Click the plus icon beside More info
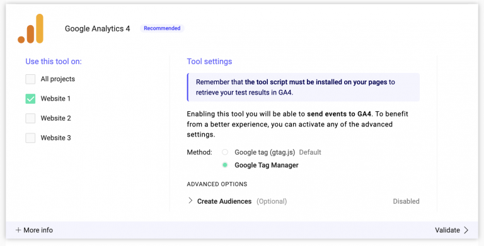 tap(18, 230)
